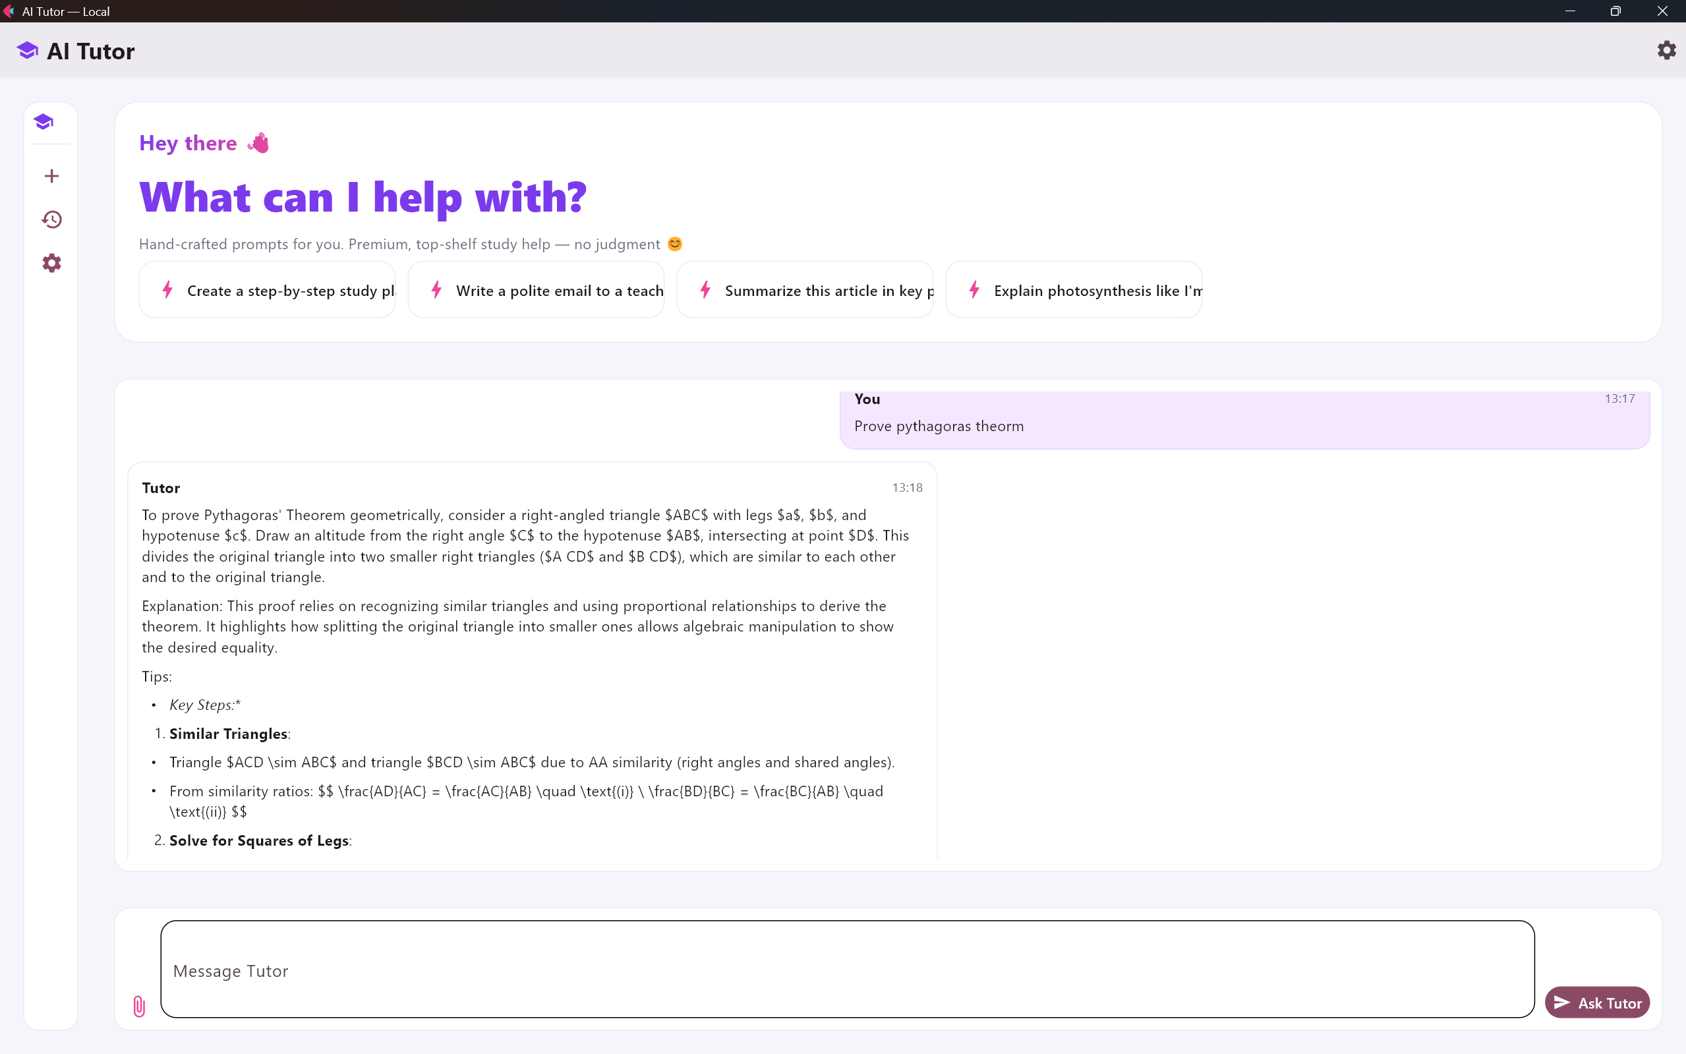Click the waving hand emoji
The image size is (1686, 1054).
coord(258,143)
